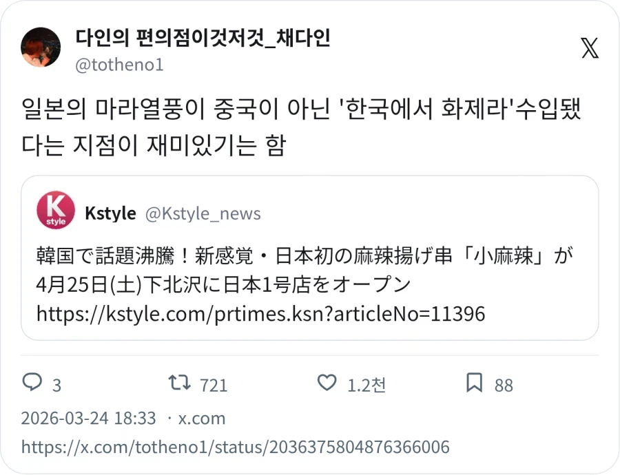Click the Kstyle account name text

(x=110, y=213)
